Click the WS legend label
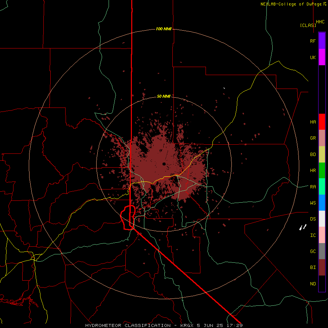 [x=313, y=203]
